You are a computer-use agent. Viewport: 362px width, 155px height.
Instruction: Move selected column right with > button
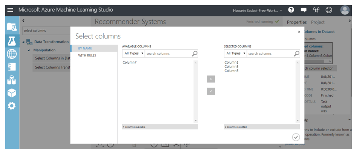tap(211, 79)
